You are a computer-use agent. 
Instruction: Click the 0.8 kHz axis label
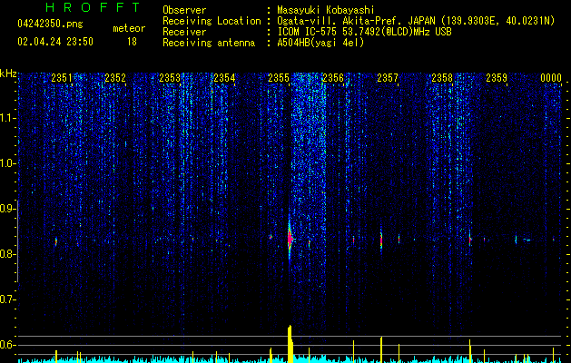(7, 254)
